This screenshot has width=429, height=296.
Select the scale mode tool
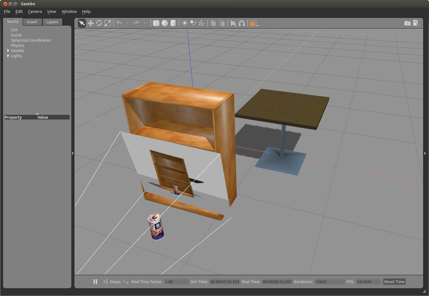[108, 23]
